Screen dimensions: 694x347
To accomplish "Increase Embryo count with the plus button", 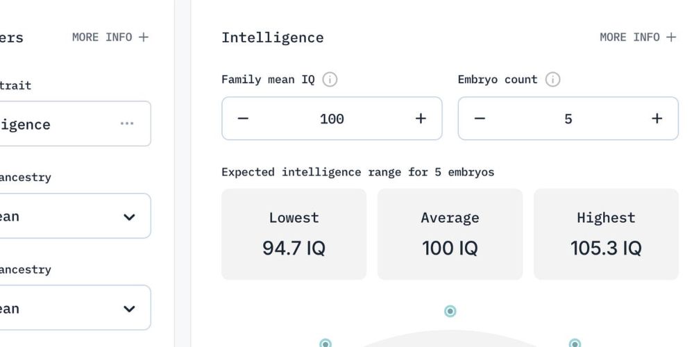I will (657, 119).
